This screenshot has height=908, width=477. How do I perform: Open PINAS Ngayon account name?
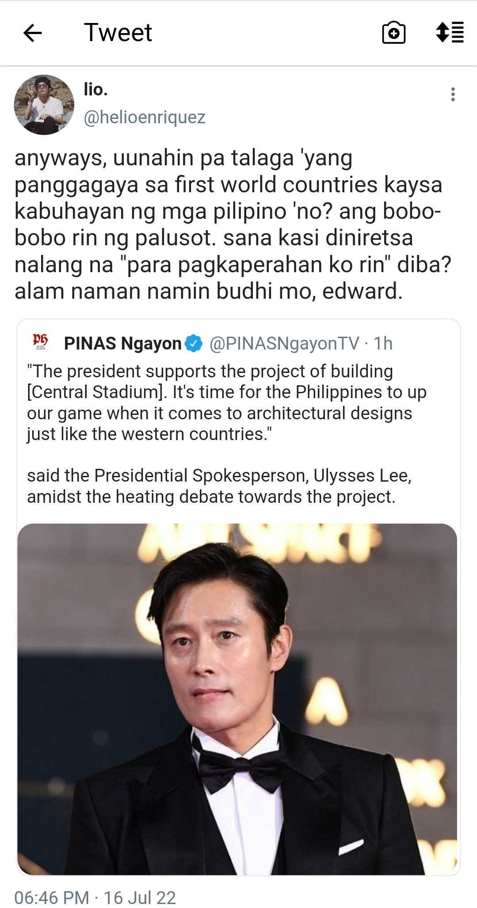tap(122, 343)
